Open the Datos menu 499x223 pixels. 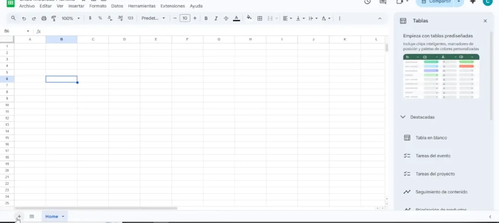tap(117, 6)
